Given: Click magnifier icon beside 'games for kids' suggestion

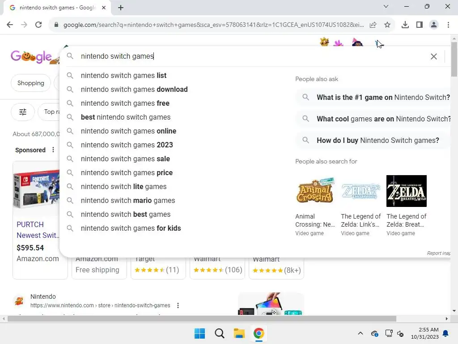Looking at the screenshot, I should pos(70,228).
